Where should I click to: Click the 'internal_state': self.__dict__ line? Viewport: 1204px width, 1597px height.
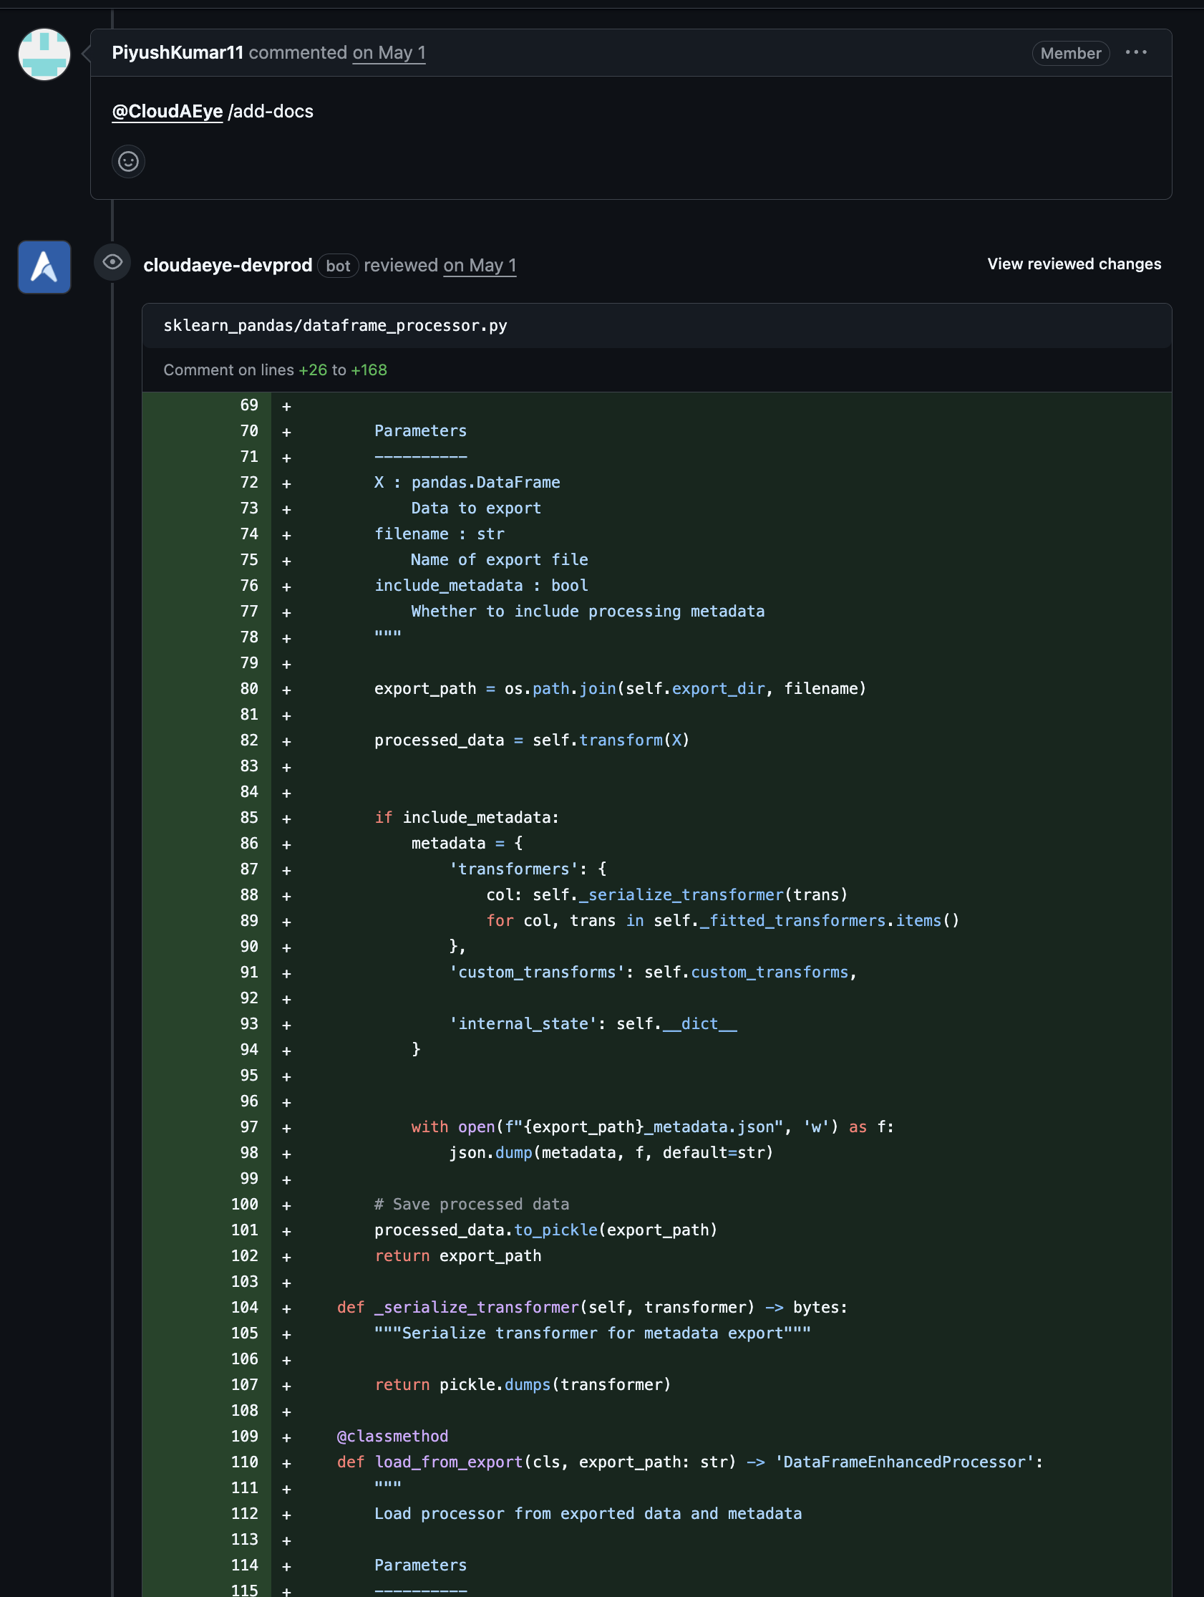pyautogui.click(x=593, y=1024)
